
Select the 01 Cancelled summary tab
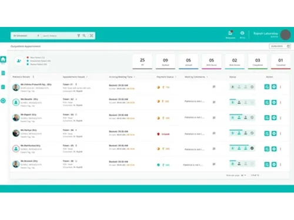280,62
